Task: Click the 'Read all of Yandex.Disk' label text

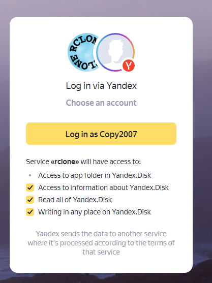Action: (x=75, y=200)
